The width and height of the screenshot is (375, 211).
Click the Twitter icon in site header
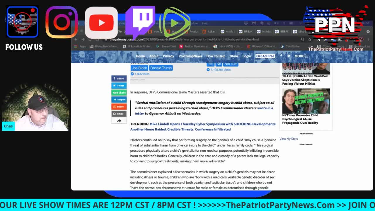(289, 56)
